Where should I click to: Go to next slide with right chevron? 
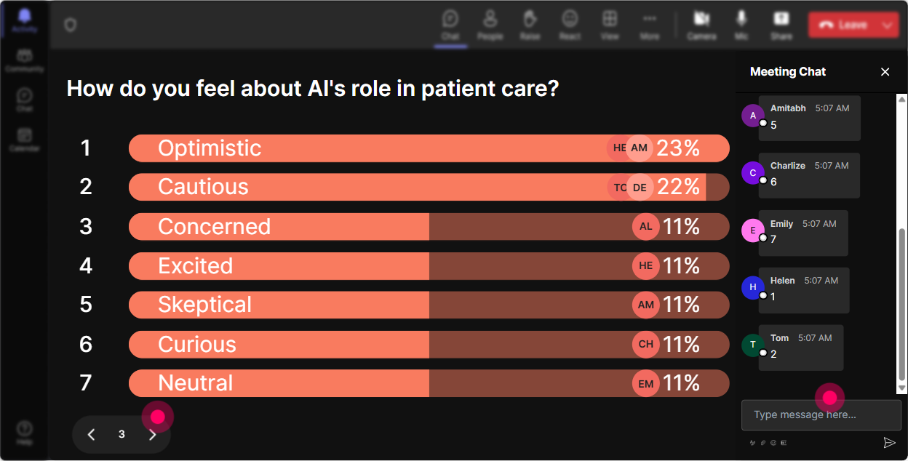tap(152, 434)
